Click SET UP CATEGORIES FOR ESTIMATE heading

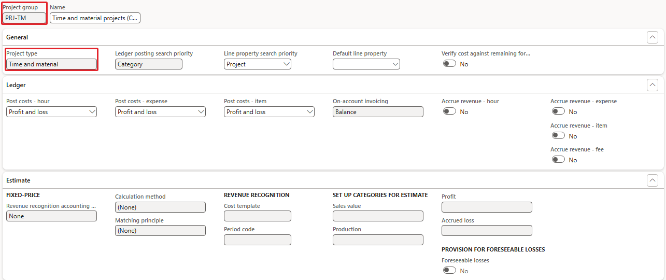(x=380, y=195)
